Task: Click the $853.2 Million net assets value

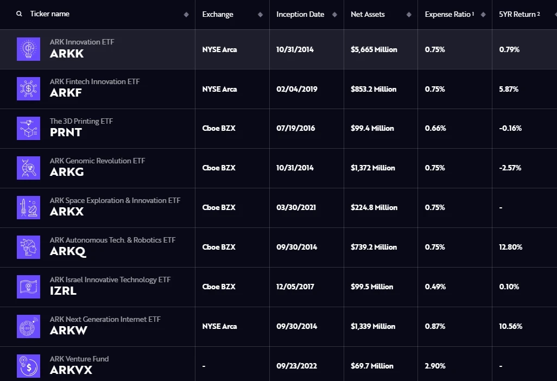Action: [x=374, y=89]
